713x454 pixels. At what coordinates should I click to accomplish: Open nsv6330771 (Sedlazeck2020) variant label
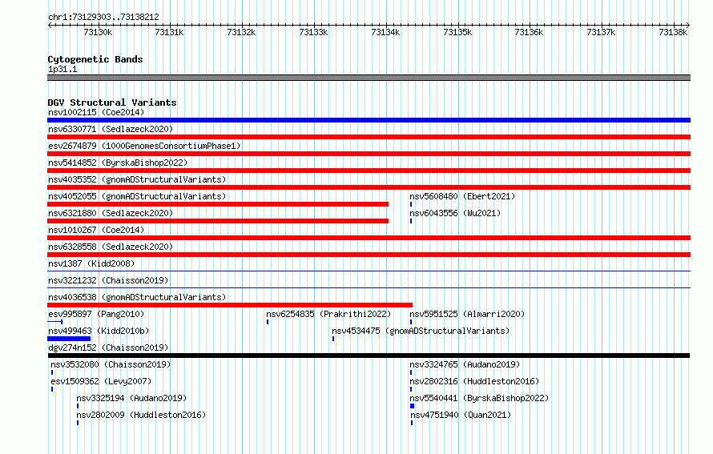(x=111, y=129)
